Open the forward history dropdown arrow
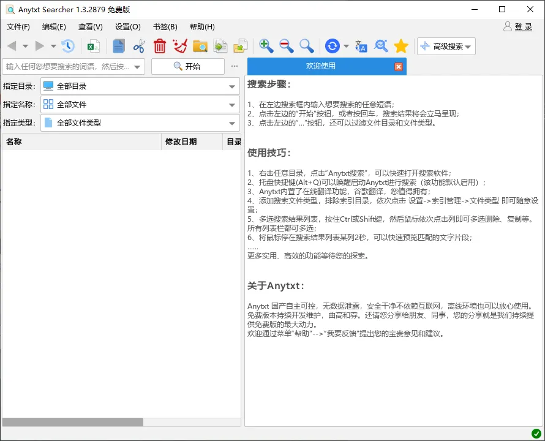545x441 pixels. tap(53, 46)
